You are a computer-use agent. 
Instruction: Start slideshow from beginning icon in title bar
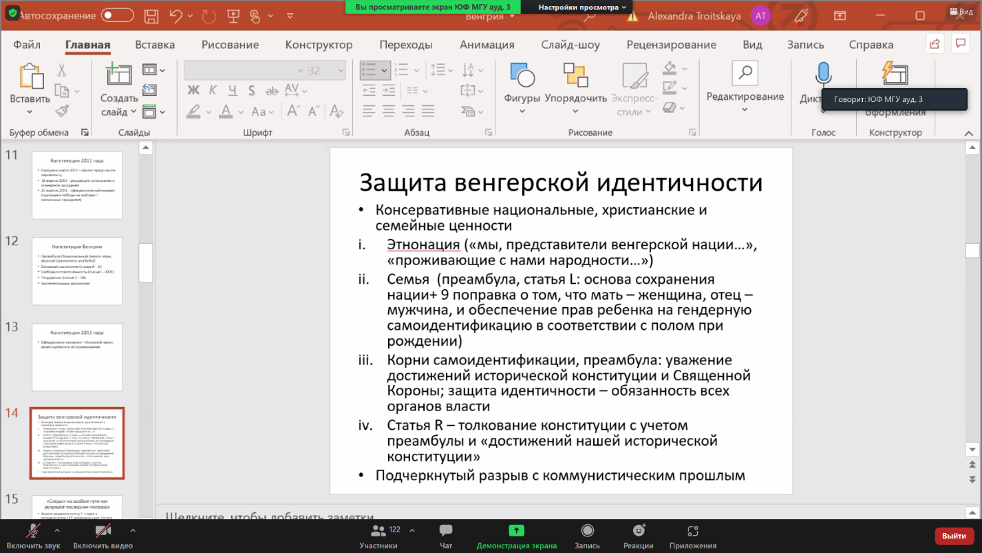[x=233, y=15]
